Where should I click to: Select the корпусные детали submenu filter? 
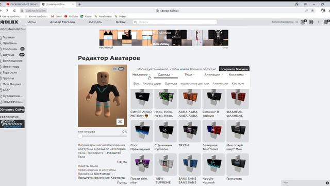click(194, 84)
